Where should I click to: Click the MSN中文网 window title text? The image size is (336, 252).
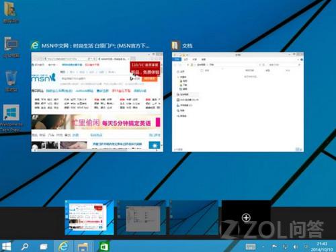point(95,46)
